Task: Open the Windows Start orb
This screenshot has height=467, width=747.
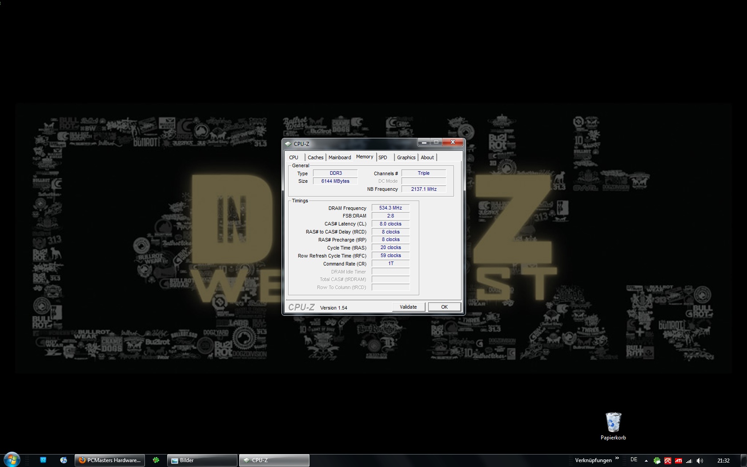Action: click(x=12, y=460)
